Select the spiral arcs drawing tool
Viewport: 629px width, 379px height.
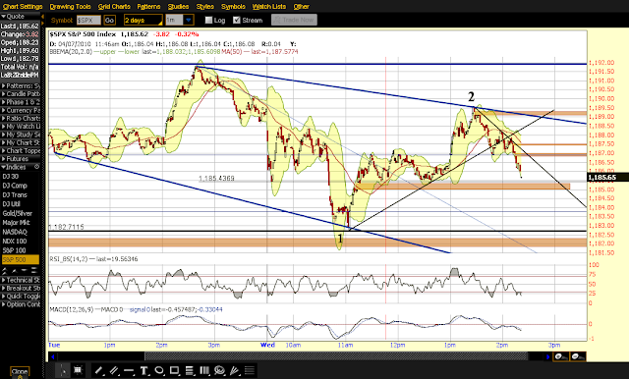pyautogui.click(x=219, y=370)
